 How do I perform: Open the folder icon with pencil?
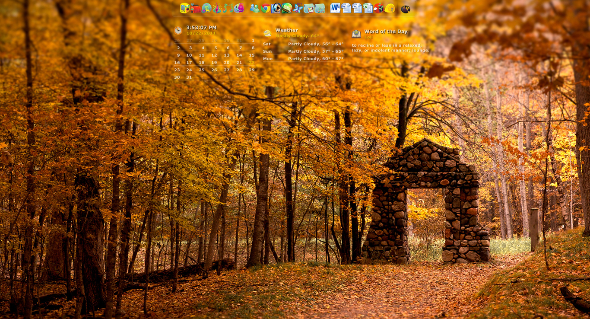tap(309, 8)
